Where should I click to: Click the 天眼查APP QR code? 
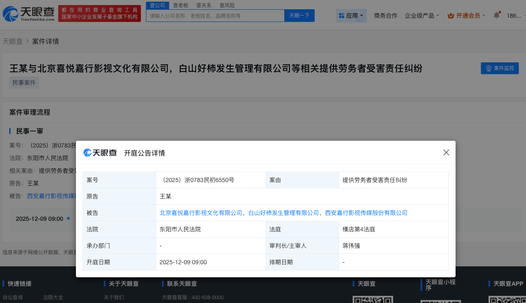[507, 301]
